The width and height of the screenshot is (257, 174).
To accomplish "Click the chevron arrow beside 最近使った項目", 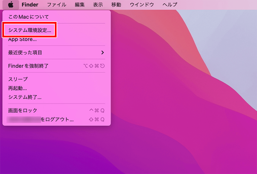I will tap(103, 52).
